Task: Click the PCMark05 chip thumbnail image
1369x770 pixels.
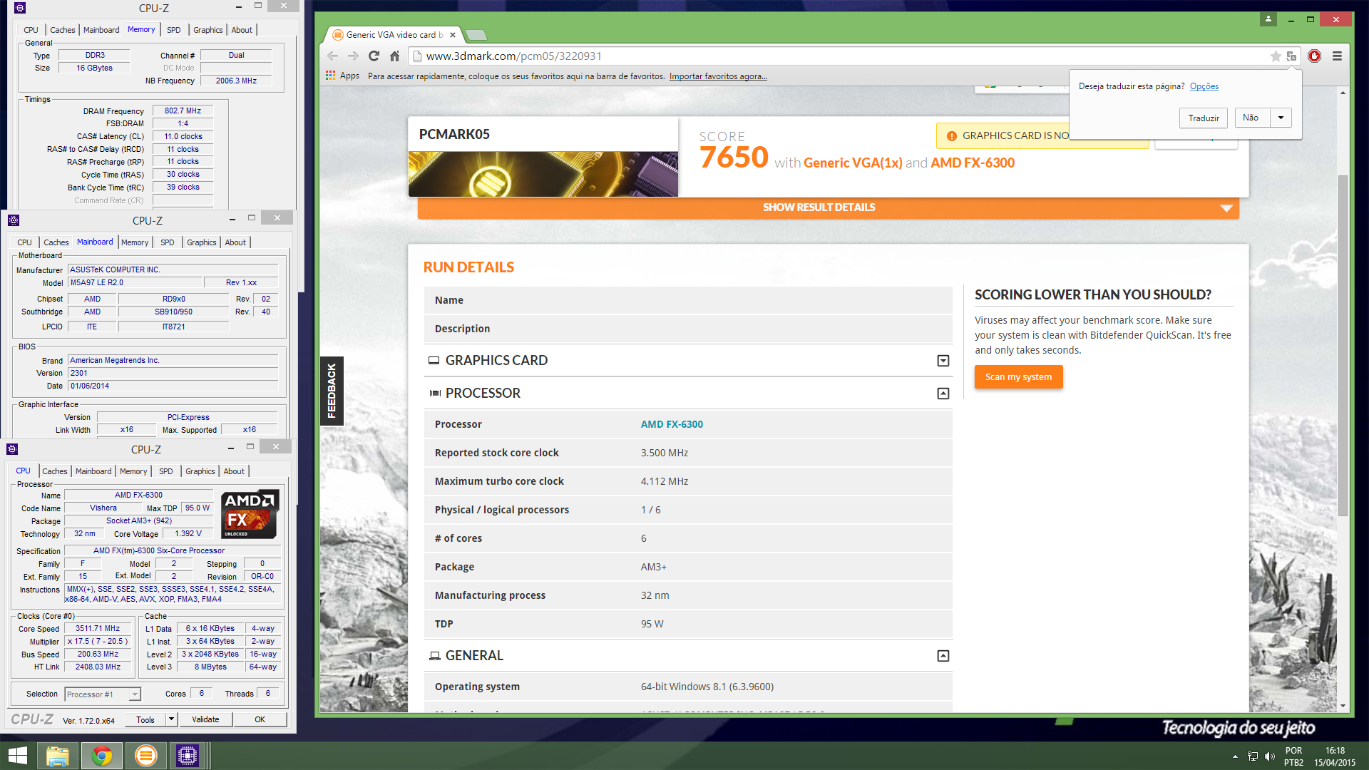Action: click(x=543, y=174)
